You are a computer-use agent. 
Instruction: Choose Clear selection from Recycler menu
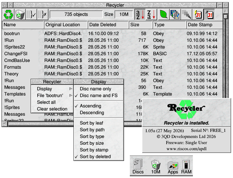click(52, 109)
